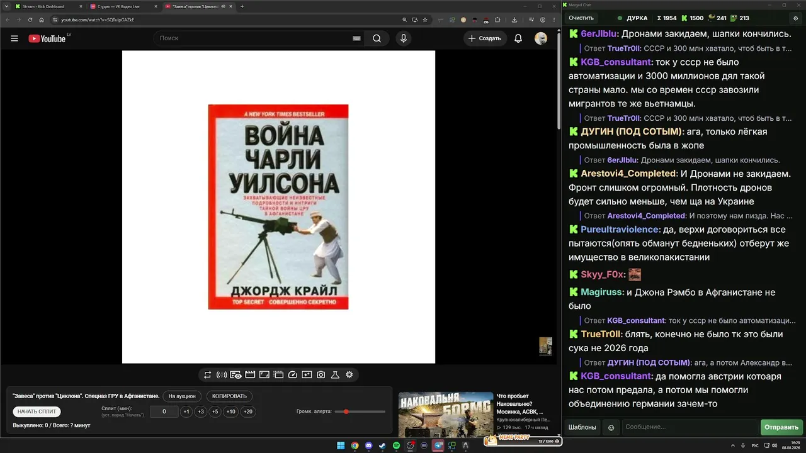Add +5 minutes to split
Screen dimensions: 806x453
(x=215, y=411)
